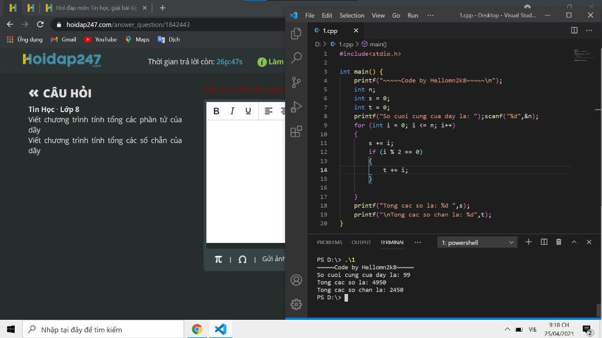
Task: Click Bold in the answer editor
Action: pyautogui.click(x=216, y=111)
